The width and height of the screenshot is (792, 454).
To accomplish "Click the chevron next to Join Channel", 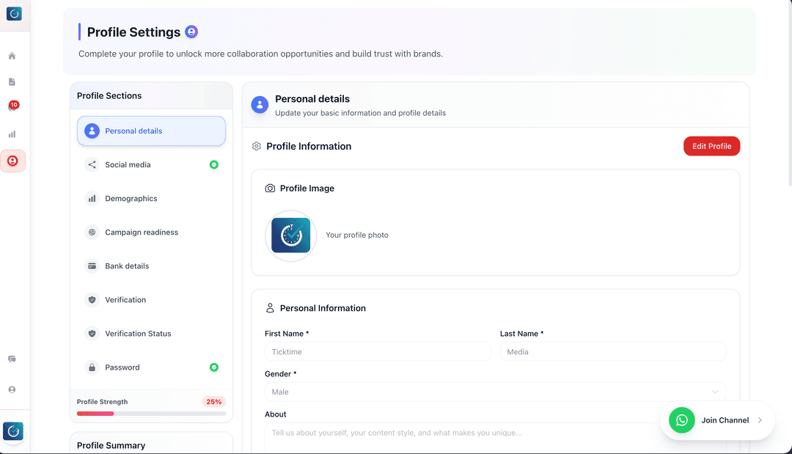I will tap(760, 420).
